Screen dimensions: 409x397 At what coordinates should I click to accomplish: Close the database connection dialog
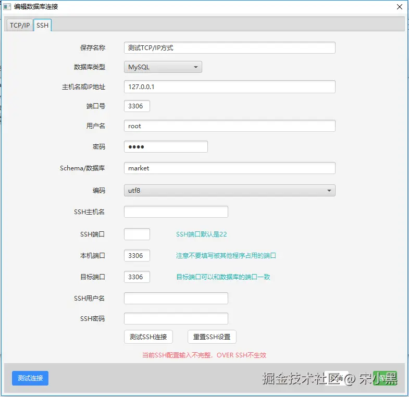(399, 7)
